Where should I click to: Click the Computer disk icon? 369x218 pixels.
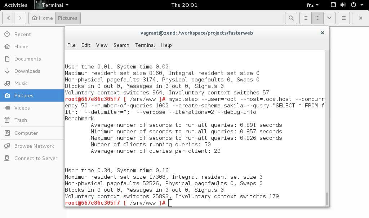coord(7,133)
